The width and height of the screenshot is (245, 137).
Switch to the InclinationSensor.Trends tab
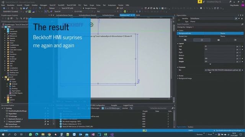tap(64, 15)
